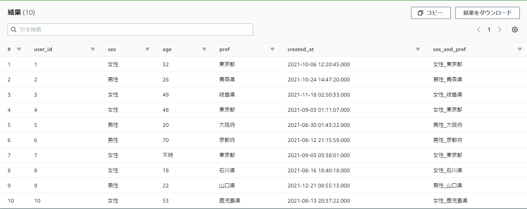Select cell 男性_京都府
This screenshot has height=209, width=527.
(447, 140)
